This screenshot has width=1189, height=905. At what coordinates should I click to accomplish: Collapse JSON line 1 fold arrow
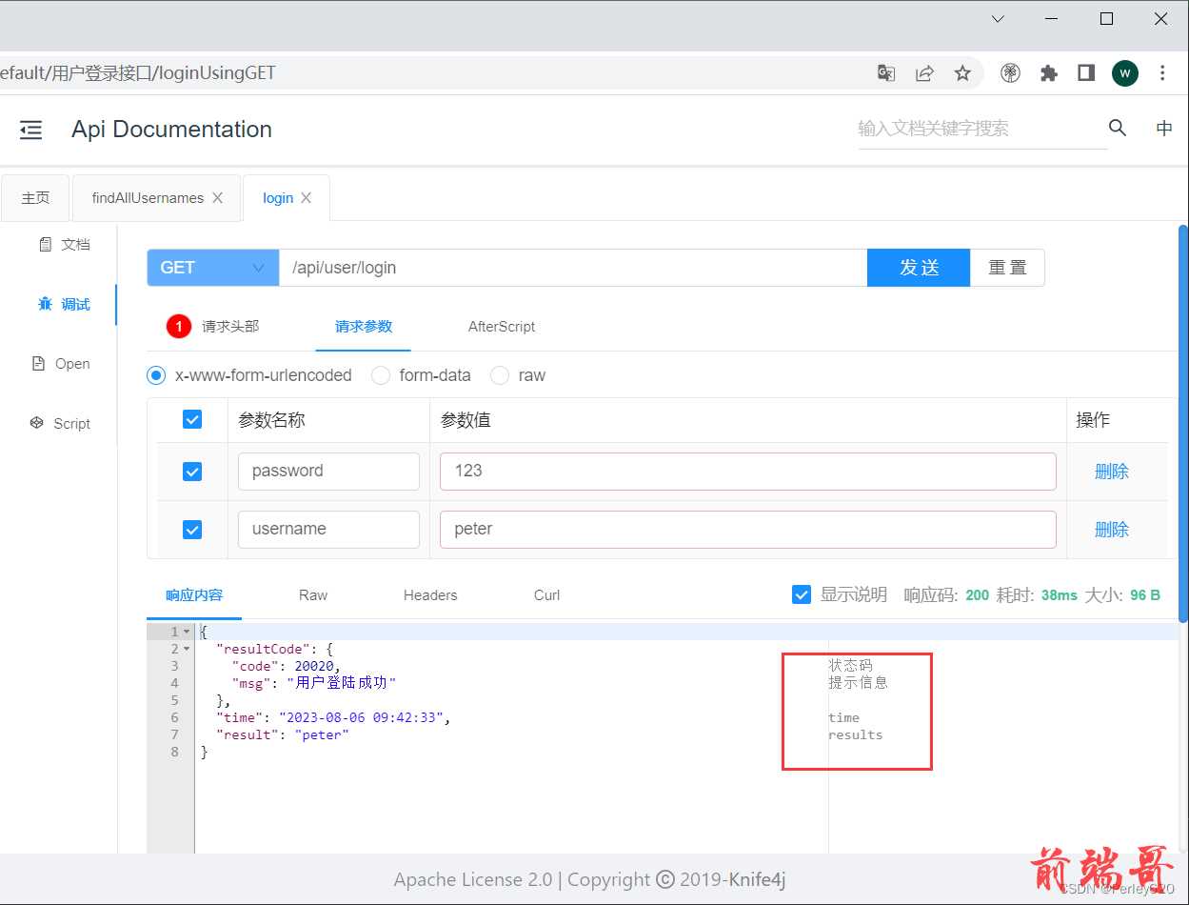click(x=187, y=633)
